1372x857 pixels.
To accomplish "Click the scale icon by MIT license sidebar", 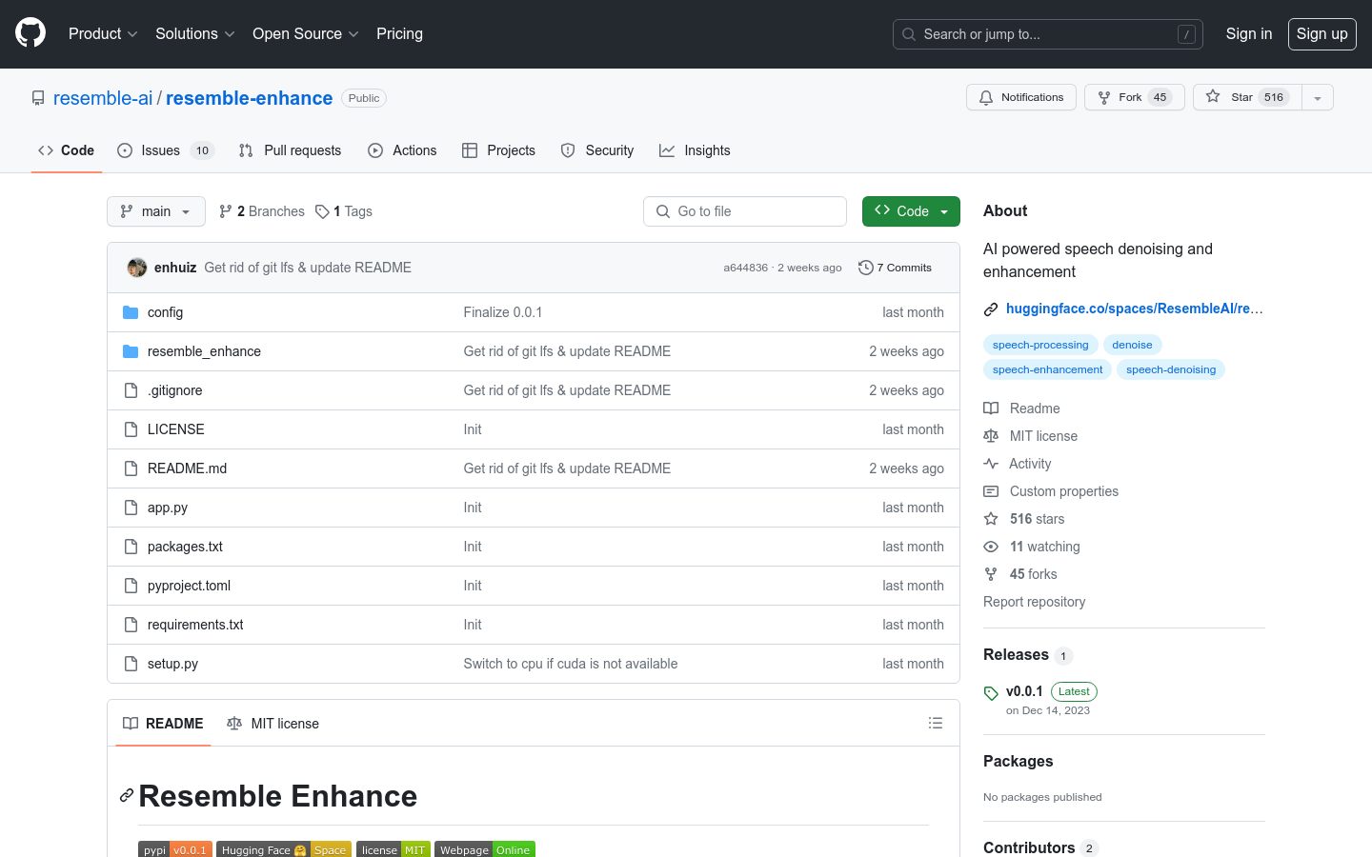I will (991, 436).
